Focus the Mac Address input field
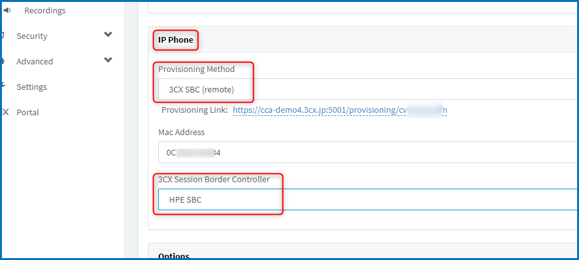 [368, 152]
